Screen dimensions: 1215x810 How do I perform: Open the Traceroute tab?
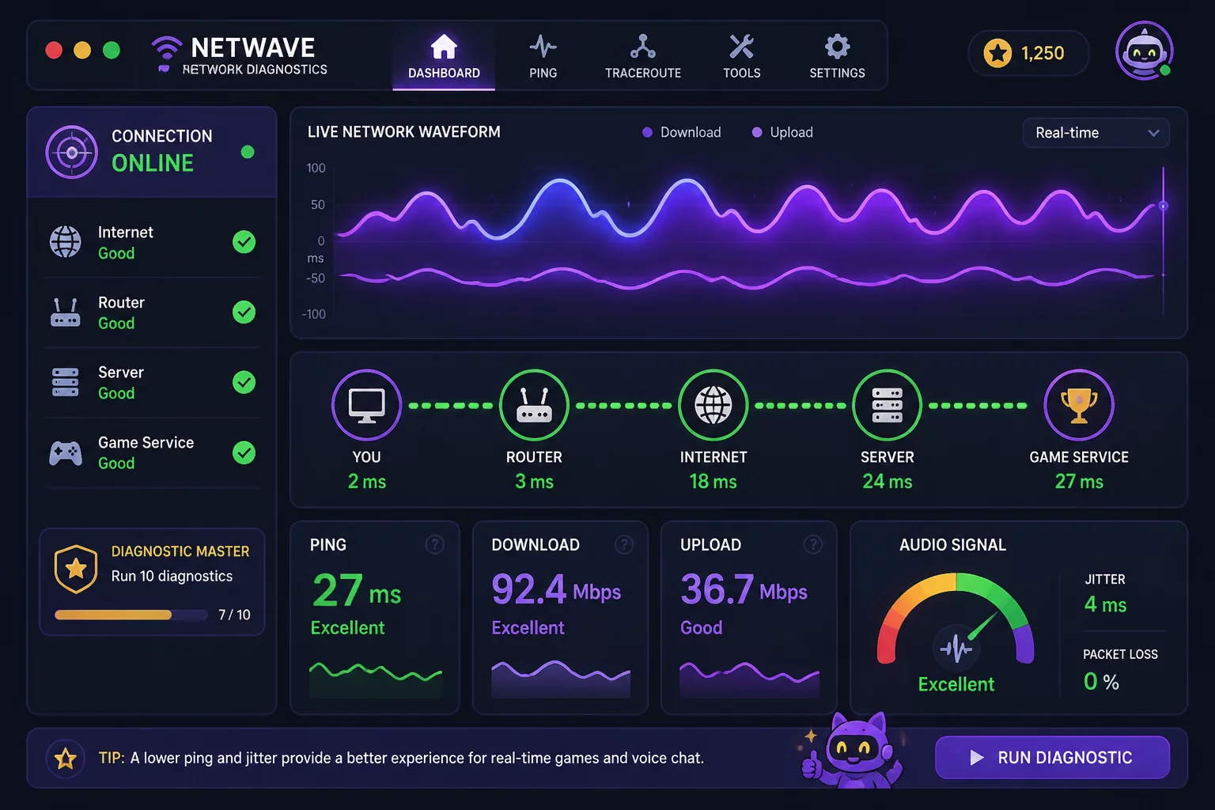pos(643,56)
